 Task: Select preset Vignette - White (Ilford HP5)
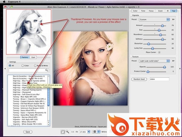[24, 122]
